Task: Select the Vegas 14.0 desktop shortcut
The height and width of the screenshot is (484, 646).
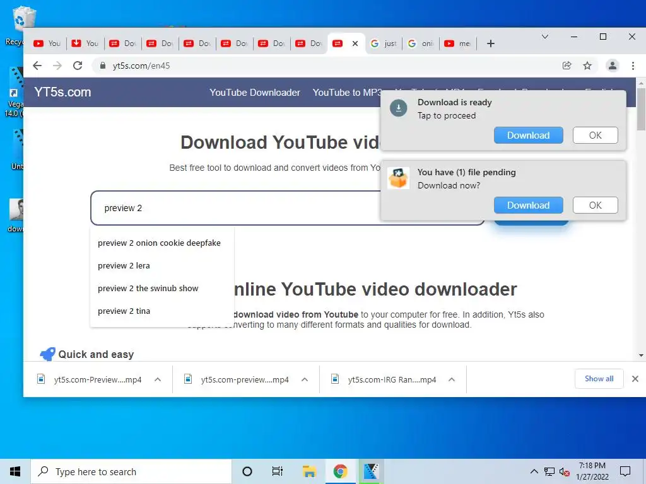Action: click(x=15, y=92)
